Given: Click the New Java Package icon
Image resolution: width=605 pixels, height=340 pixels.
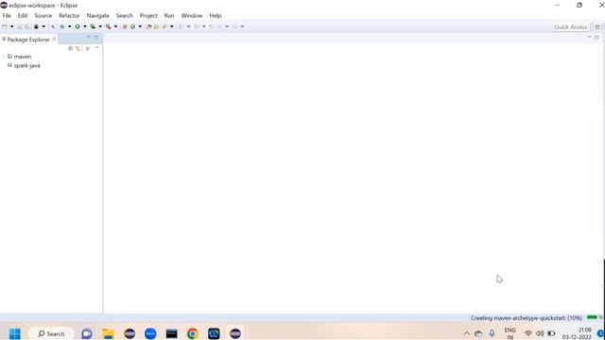Looking at the screenshot, I should click(x=125, y=26).
